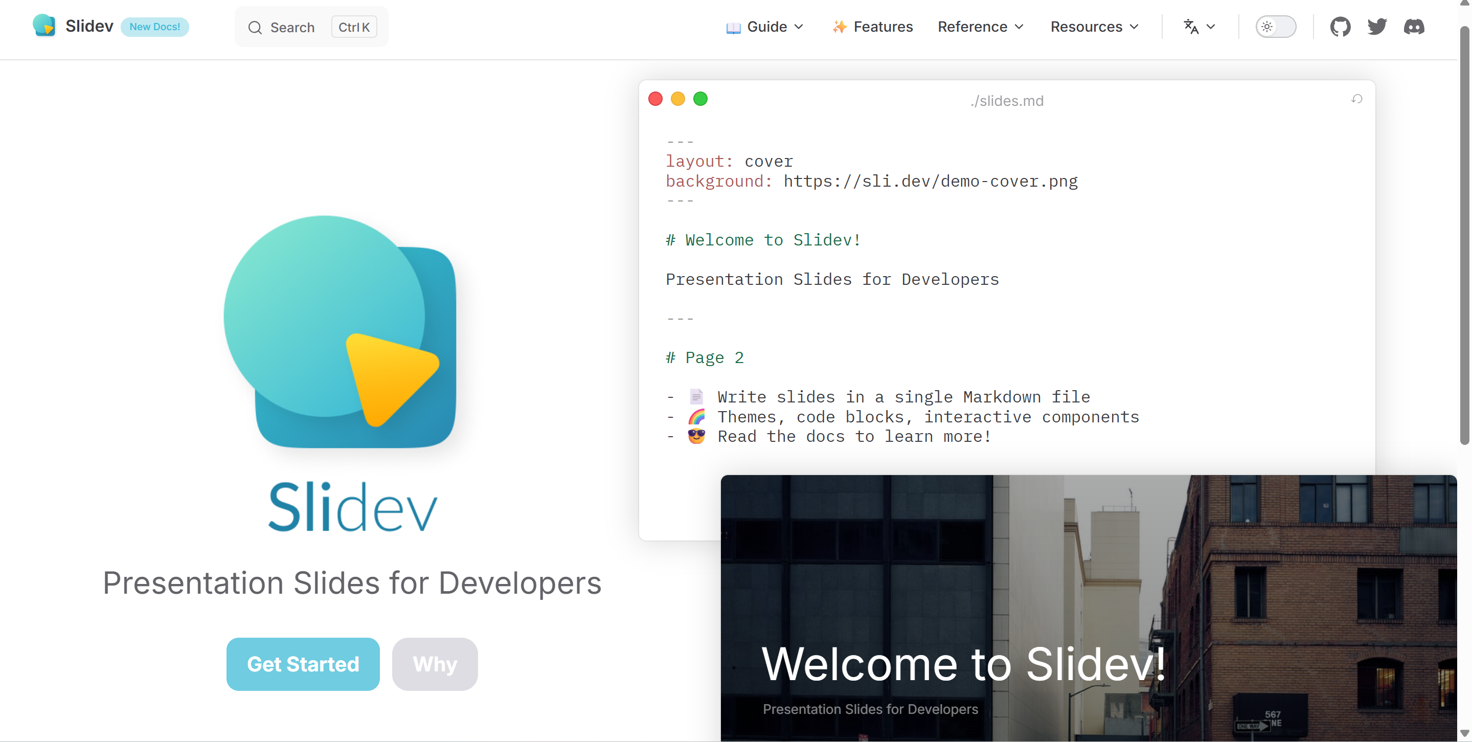Viewport: 1472px width, 742px height.
Task: Open the Features page
Action: (x=872, y=26)
